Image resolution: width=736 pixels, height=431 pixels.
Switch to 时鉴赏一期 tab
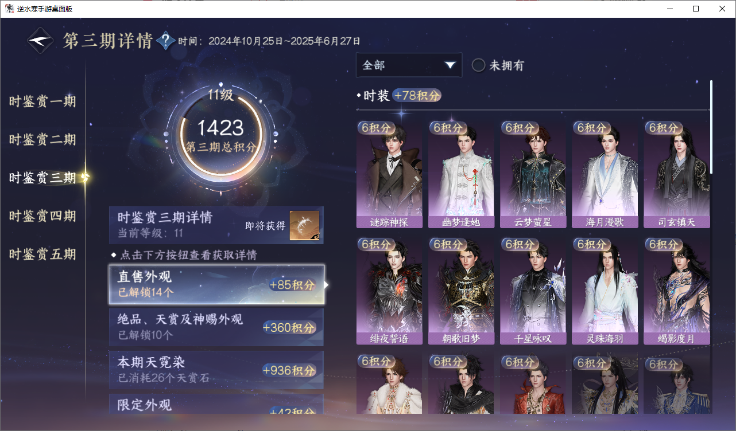(x=42, y=102)
